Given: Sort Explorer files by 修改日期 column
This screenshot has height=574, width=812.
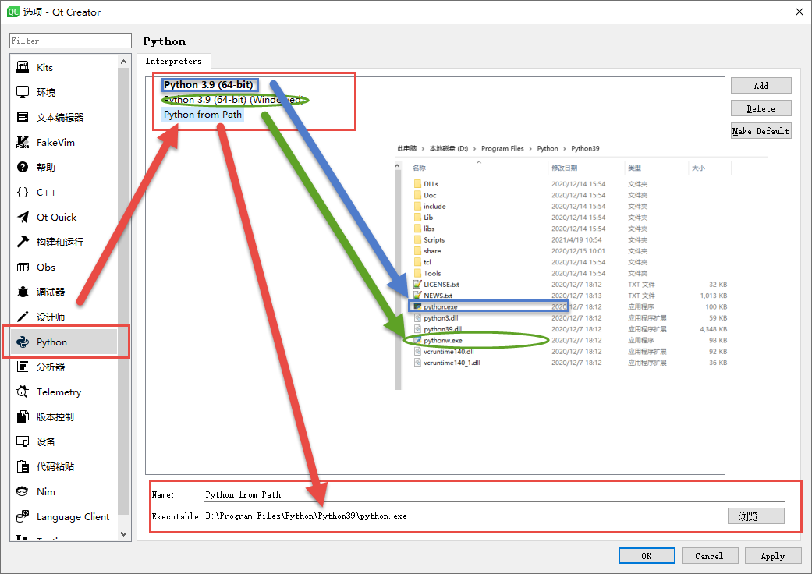Looking at the screenshot, I should [565, 168].
